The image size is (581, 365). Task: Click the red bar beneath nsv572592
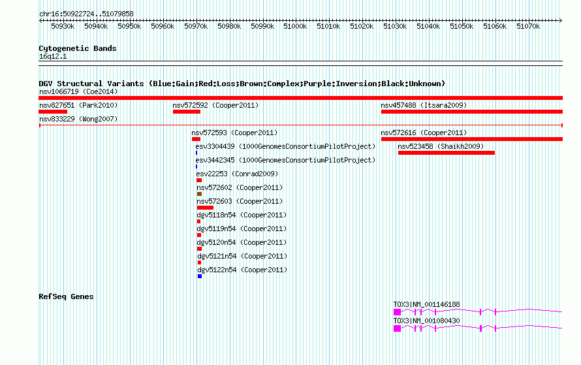[x=187, y=112]
